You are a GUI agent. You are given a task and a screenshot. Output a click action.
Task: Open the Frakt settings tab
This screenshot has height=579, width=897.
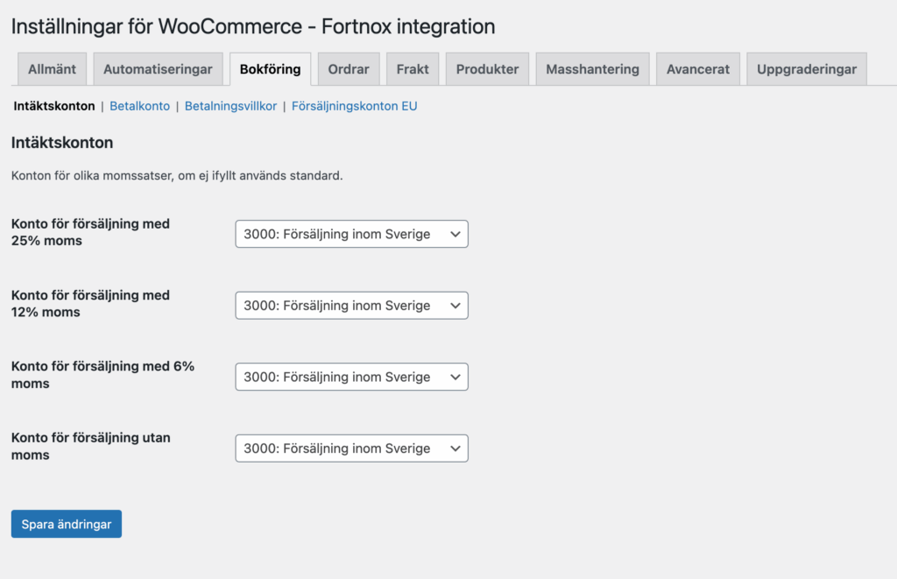coord(413,69)
